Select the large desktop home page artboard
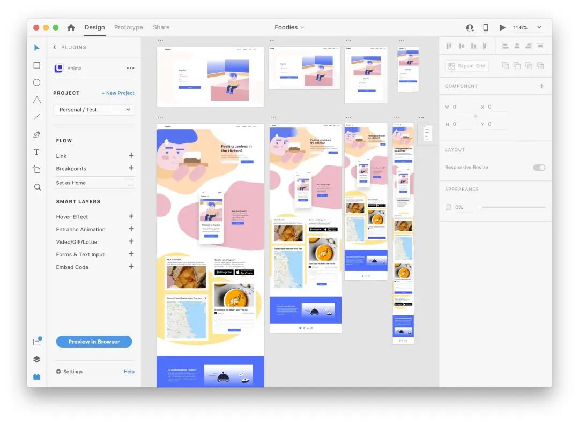Screen dimensions: 579x423 point(210,255)
